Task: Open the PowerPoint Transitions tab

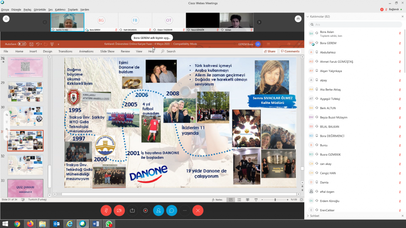Action: [65, 51]
